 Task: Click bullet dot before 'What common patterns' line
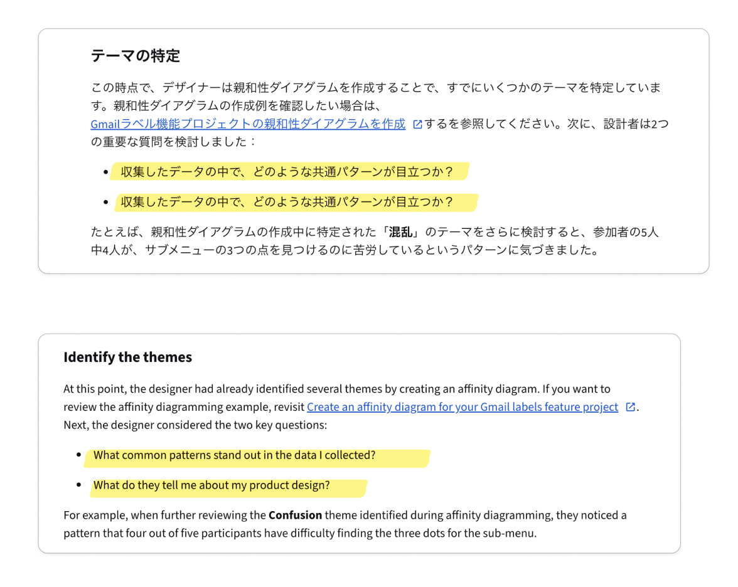click(78, 455)
